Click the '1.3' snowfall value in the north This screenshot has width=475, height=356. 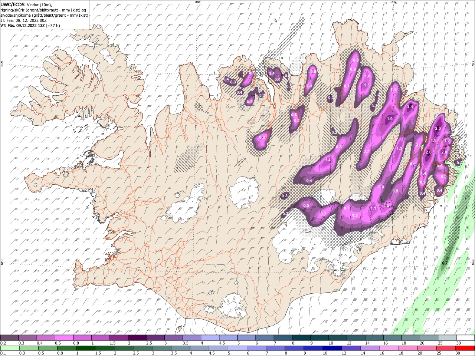366,85
